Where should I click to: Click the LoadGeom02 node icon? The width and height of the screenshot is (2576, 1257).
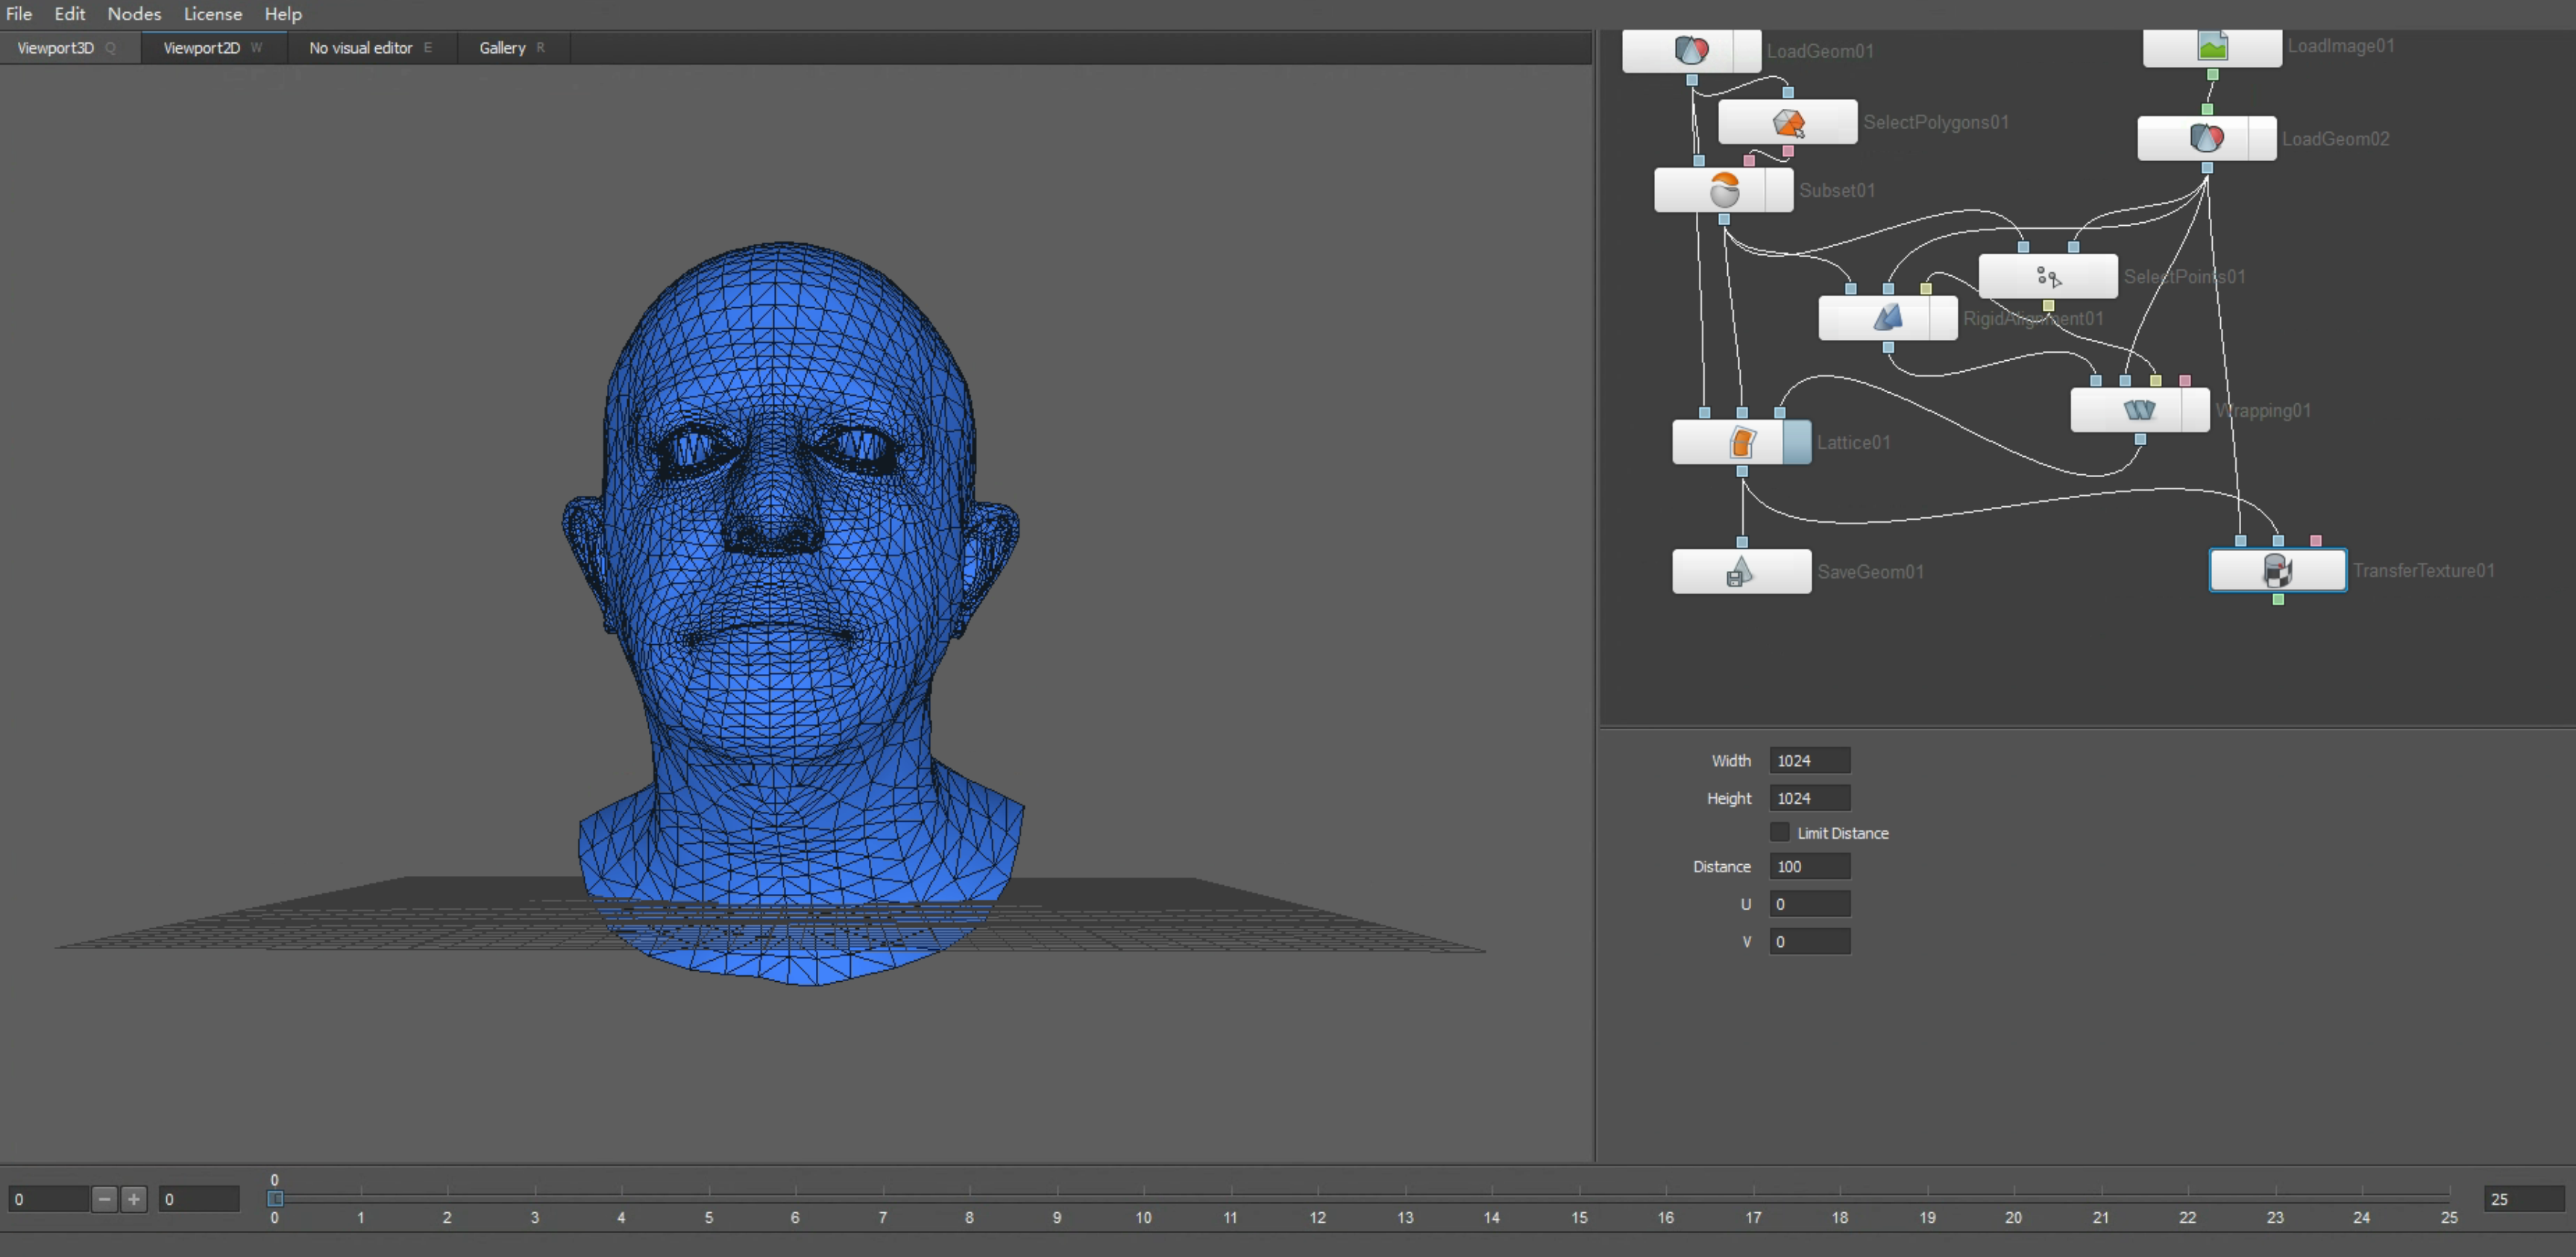(x=2206, y=138)
